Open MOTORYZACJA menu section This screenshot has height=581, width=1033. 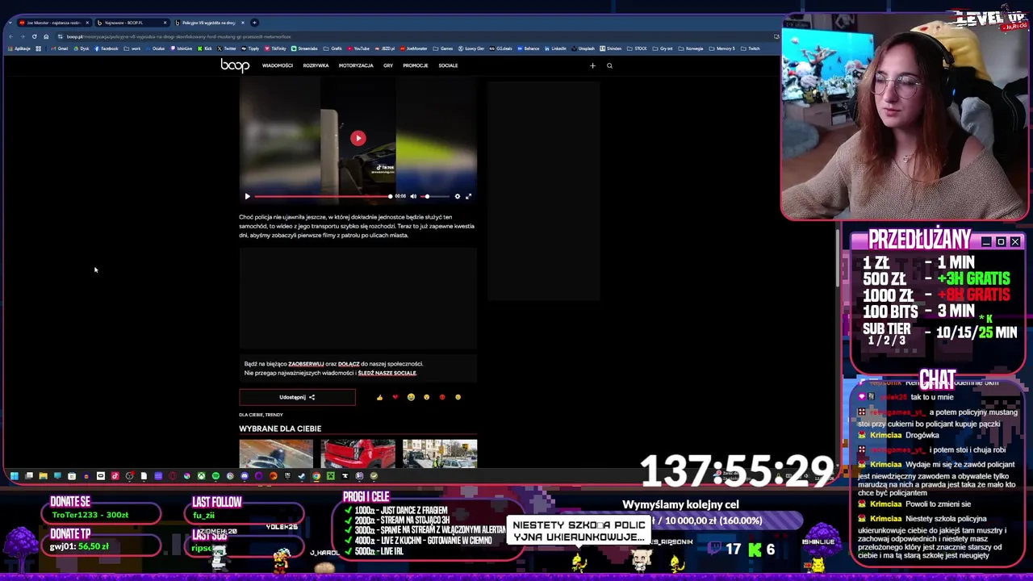click(356, 65)
